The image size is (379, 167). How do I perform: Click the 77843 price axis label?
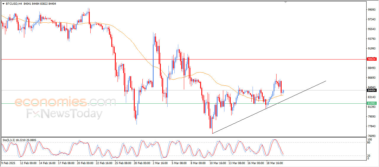pos(372,126)
